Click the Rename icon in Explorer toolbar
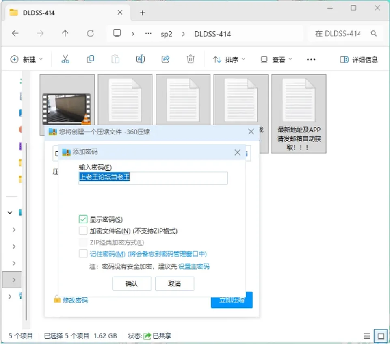 [140, 59]
